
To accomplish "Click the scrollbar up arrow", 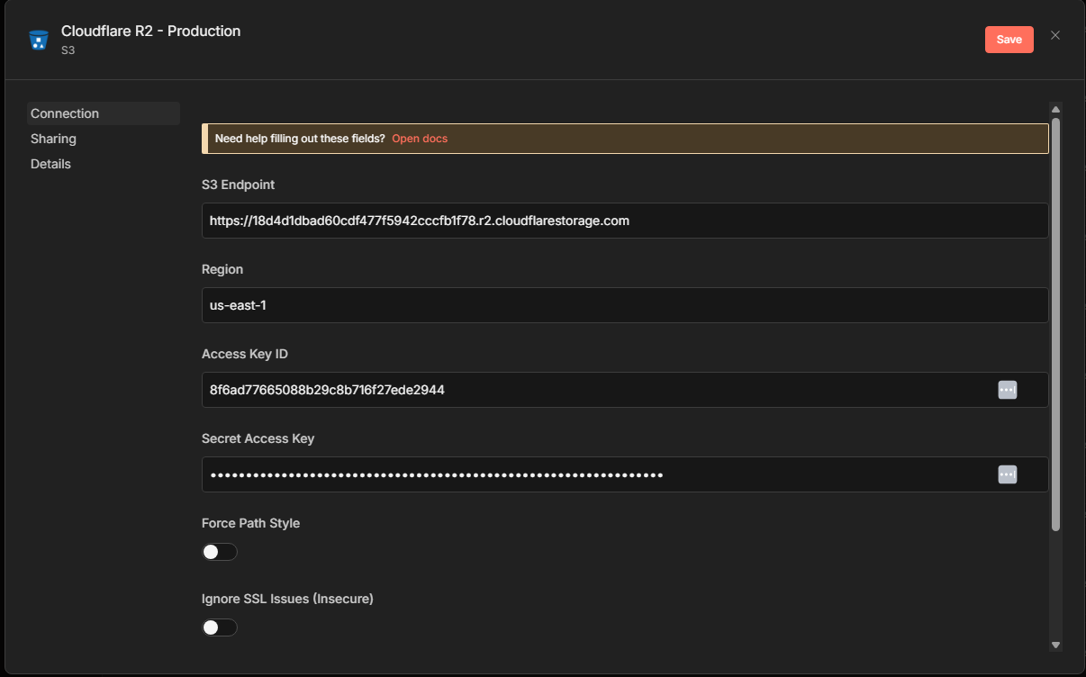I will (x=1055, y=109).
